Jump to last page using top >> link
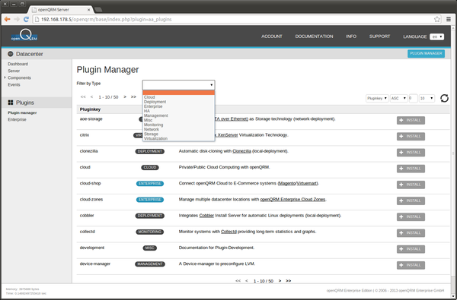The height and width of the screenshot is (300, 457). [133, 96]
